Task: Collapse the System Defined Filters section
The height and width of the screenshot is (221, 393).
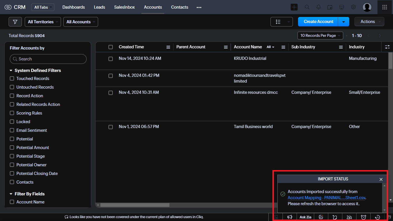Action: click(11, 71)
